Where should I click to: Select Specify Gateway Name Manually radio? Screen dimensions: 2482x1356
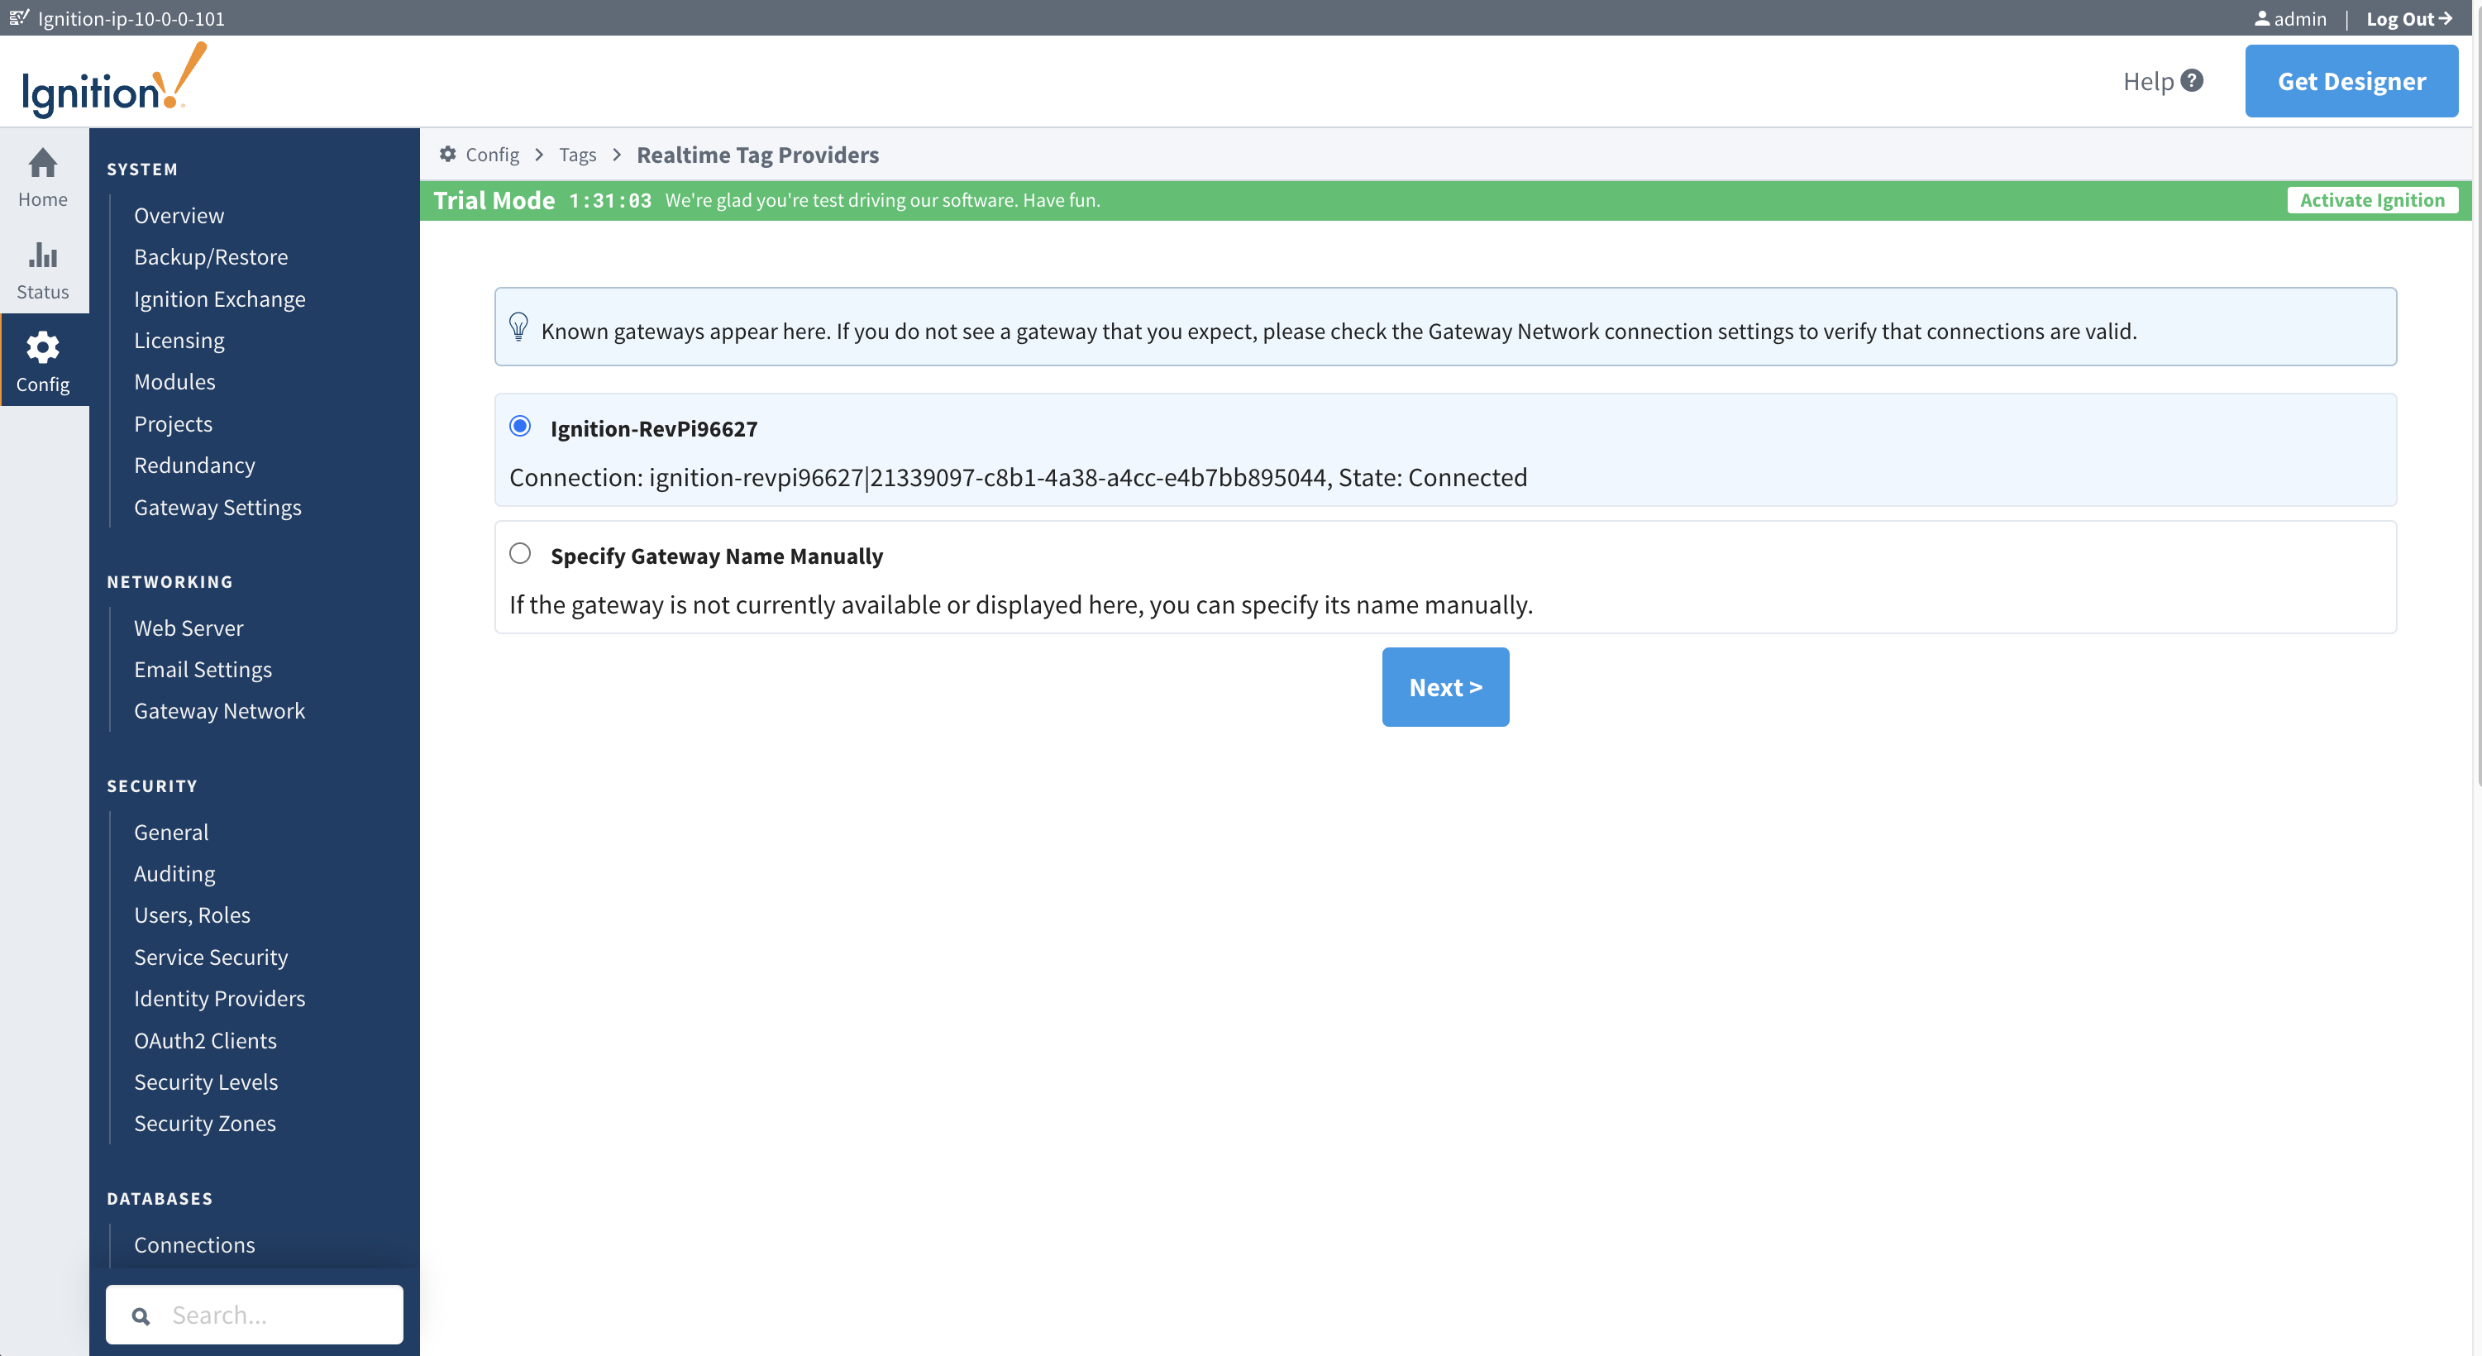[x=520, y=553]
